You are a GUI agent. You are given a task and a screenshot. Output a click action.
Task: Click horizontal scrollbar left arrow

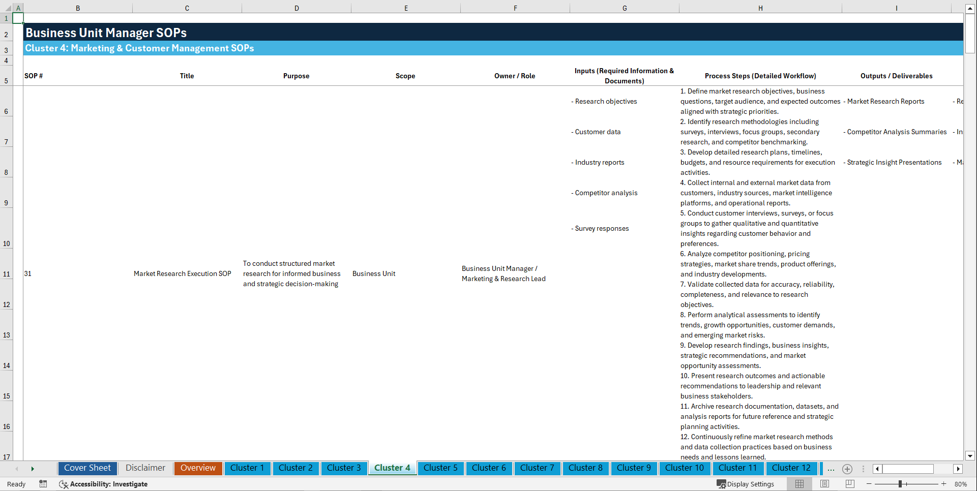[877, 469]
